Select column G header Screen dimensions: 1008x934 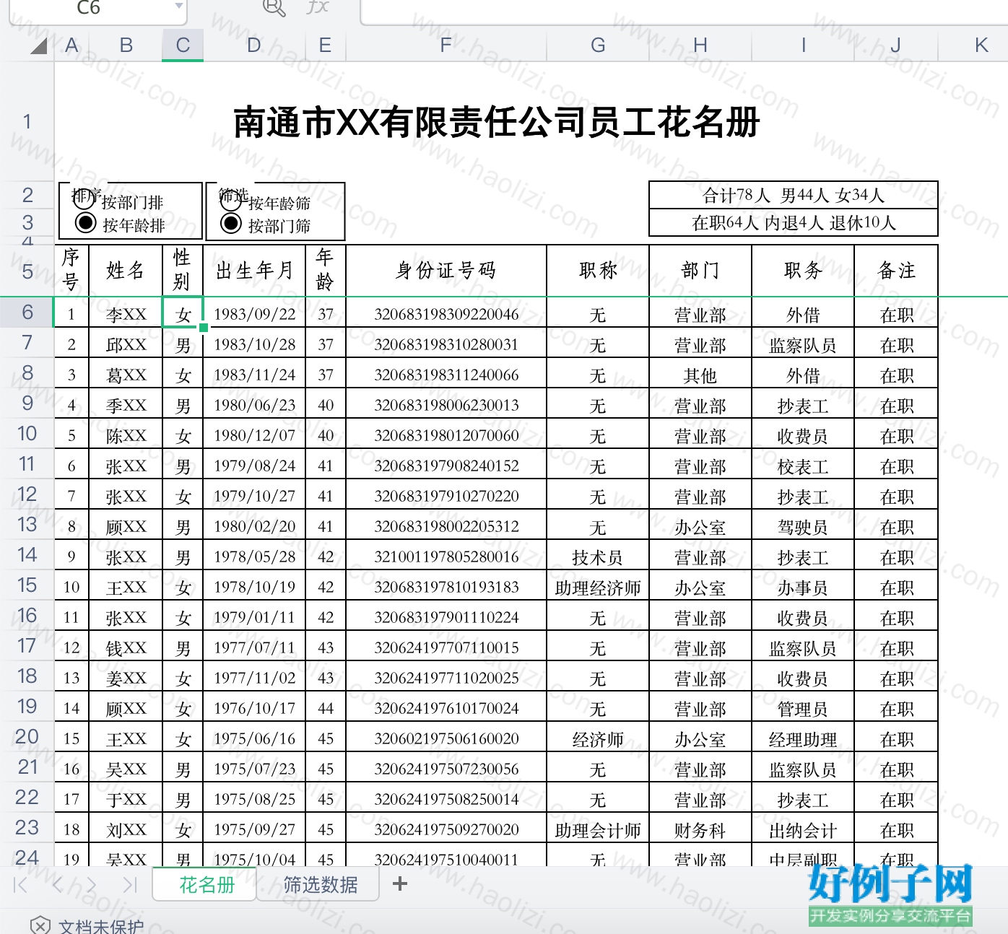598,45
